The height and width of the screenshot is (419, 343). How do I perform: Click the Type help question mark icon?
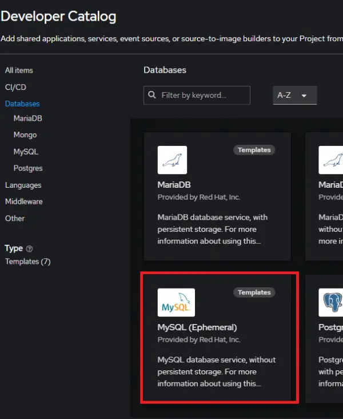pos(30,249)
